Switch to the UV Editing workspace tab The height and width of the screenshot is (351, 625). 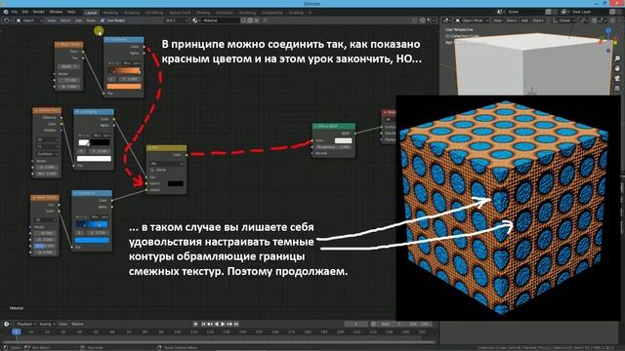(x=154, y=13)
